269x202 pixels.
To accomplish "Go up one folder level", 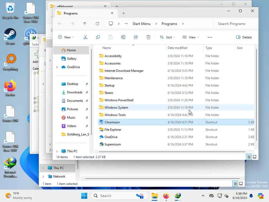I will click(x=85, y=24).
